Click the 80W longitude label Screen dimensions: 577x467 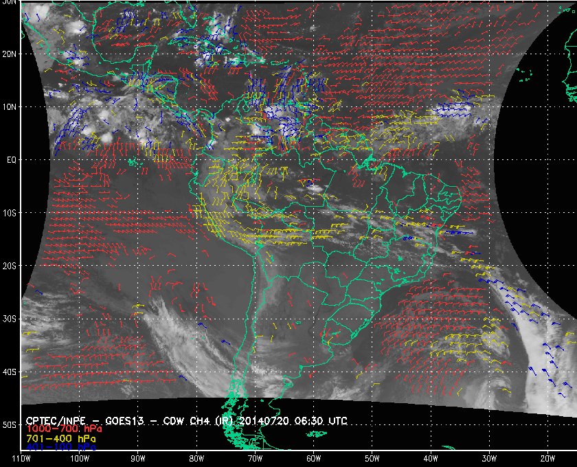tap(196, 459)
